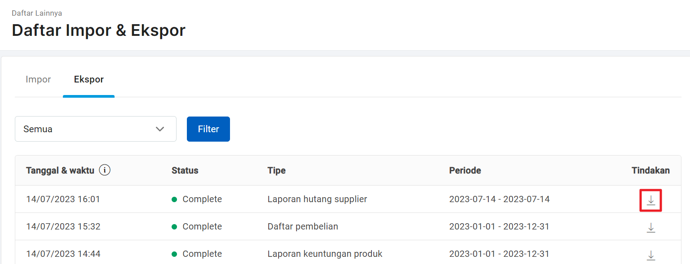The height and width of the screenshot is (264, 690).
Task: Select the Daftar pembelian row text
Action: click(x=303, y=226)
